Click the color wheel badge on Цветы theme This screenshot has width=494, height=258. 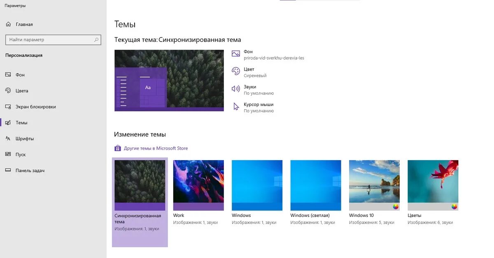[x=454, y=207]
